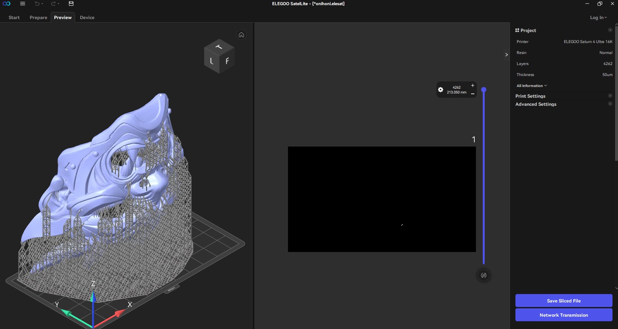Collapse the right panel with arrow
Viewport: 618px width, 329px height.
tap(506, 55)
